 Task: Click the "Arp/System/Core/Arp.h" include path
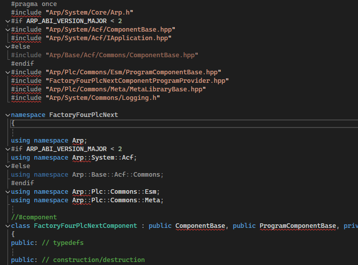tap(89, 13)
